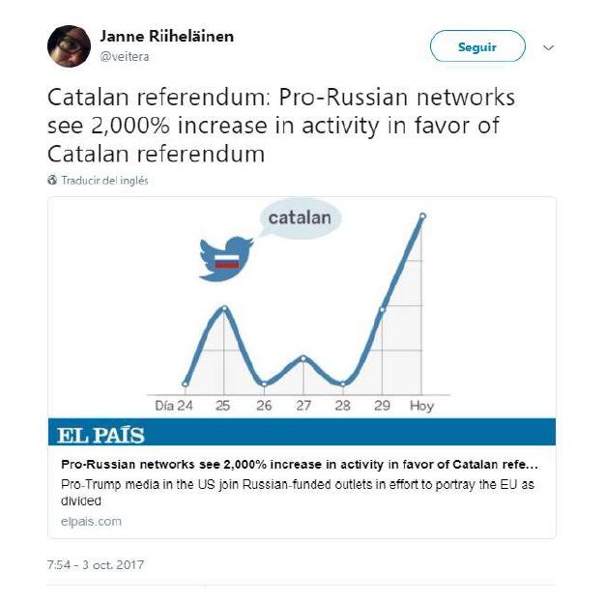Click Traducir del inglés translate link
Image resolution: width=605 pixels, height=601 pixels.
click(x=105, y=180)
